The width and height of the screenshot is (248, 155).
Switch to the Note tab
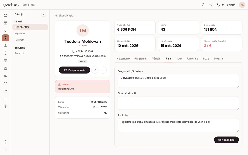[179, 58]
